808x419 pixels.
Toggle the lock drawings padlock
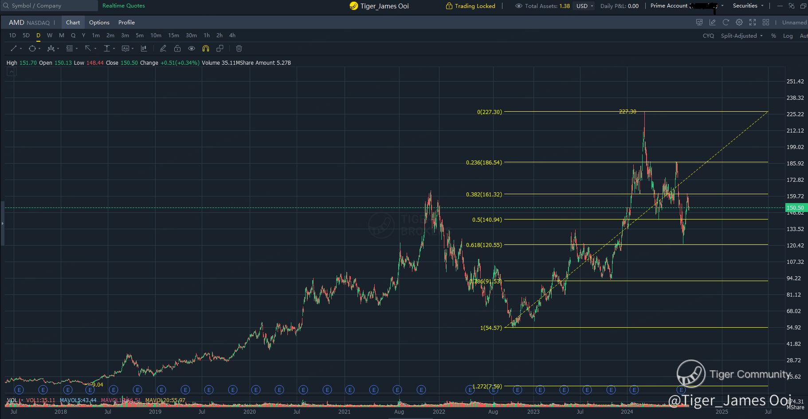click(177, 48)
